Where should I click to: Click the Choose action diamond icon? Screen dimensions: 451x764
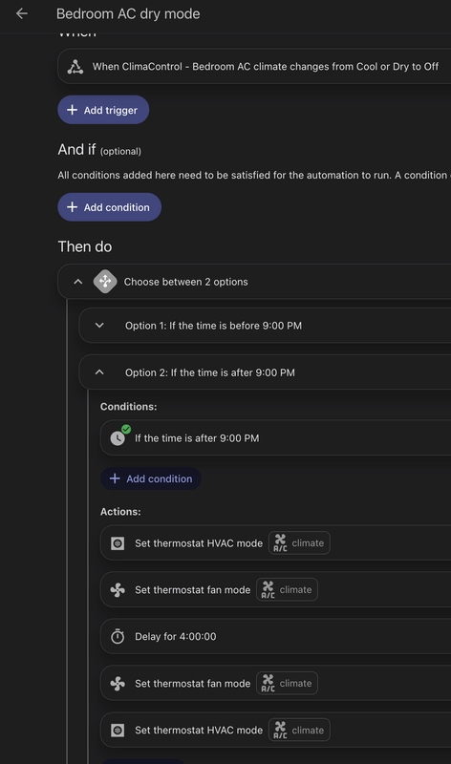point(105,282)
